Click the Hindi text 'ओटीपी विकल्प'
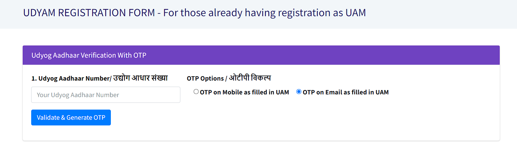Image resolution: width=517 pixels, height=146 pixels. [x=250, y=78]
